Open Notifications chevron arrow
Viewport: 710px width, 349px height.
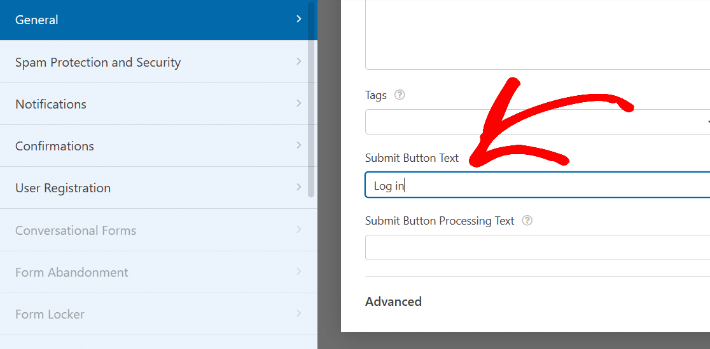coord(299,103)
